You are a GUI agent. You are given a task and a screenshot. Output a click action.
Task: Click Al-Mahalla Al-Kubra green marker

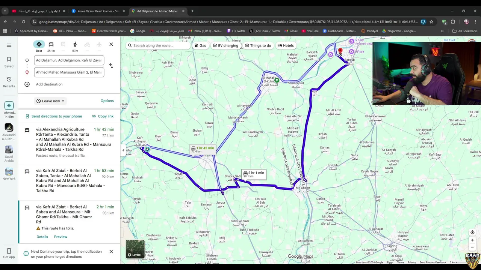(277, 80)
